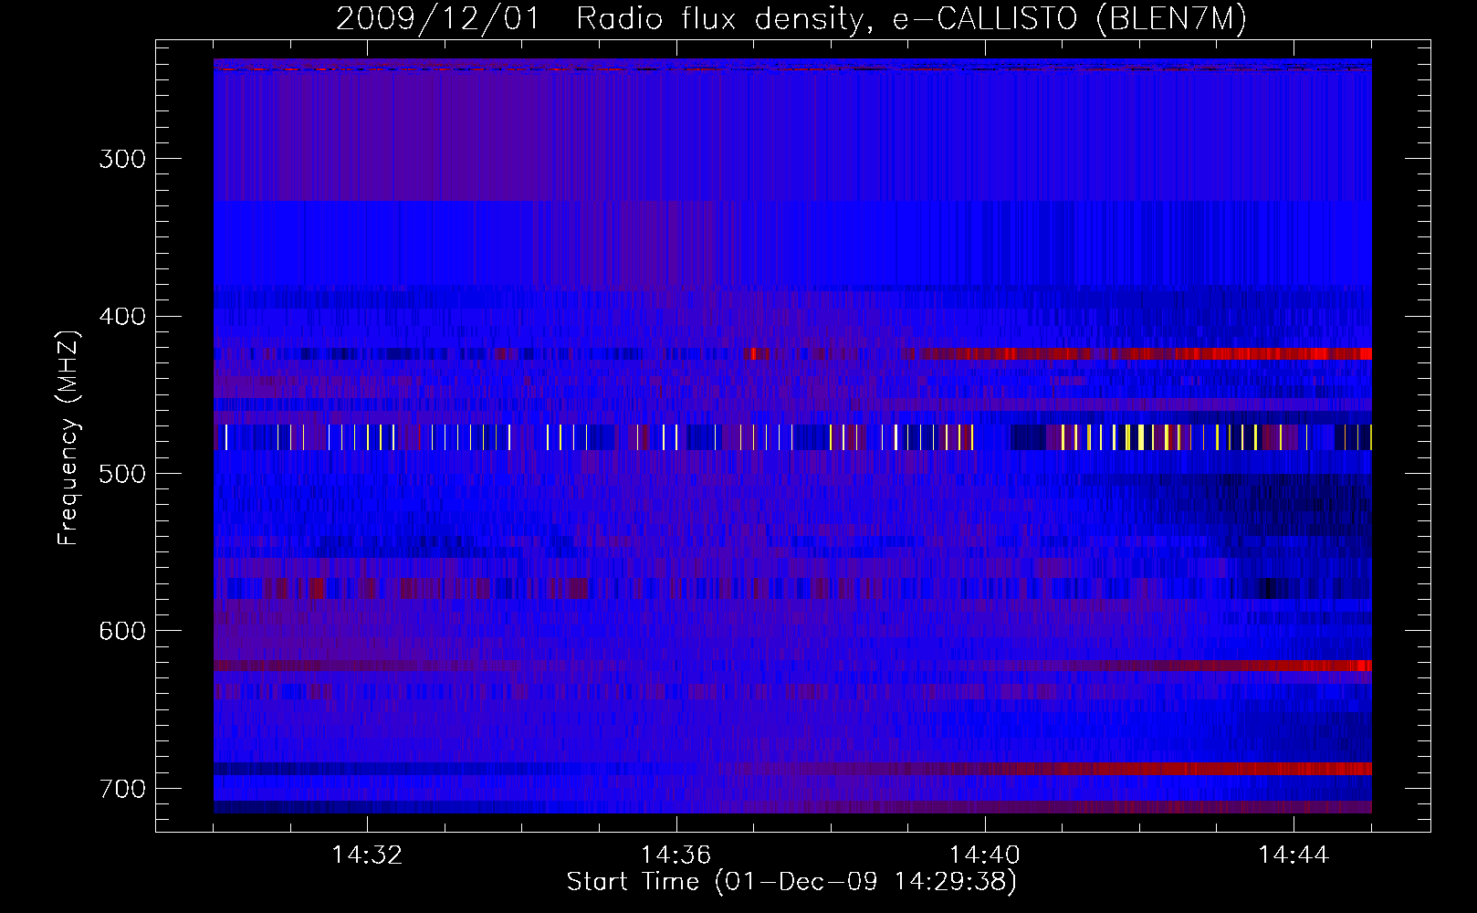
Task: Click the 500 frequency tick label
Action: (x=122, y=474)
